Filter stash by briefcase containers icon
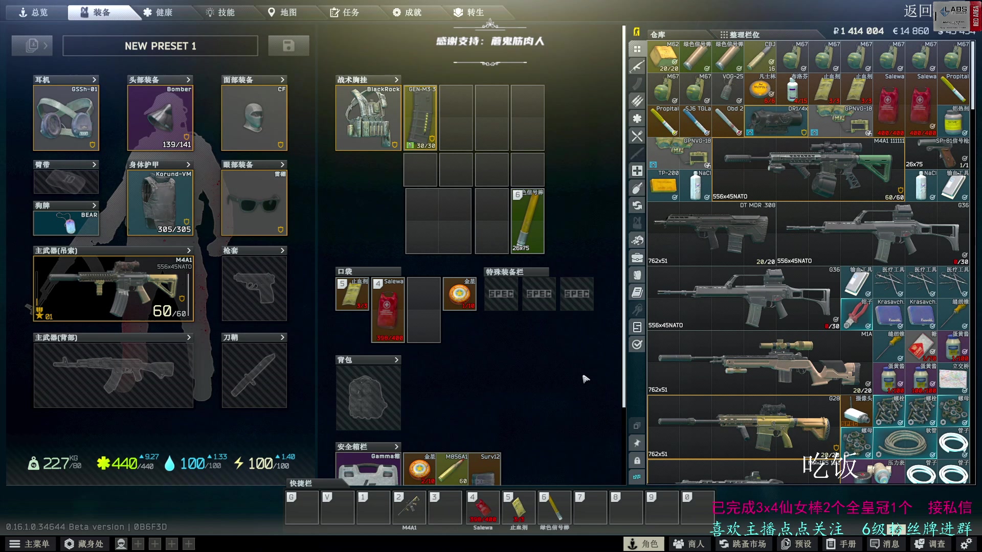Screen dimensions: 982x552 click(x=637, y=258)
